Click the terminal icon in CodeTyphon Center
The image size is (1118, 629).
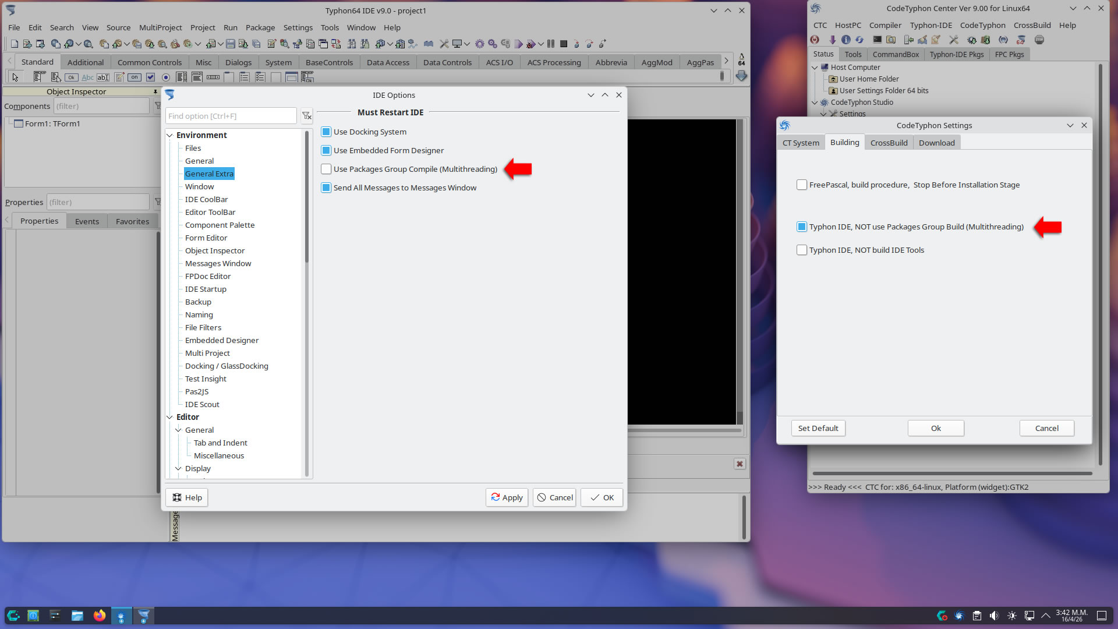[x=877, y=40]
